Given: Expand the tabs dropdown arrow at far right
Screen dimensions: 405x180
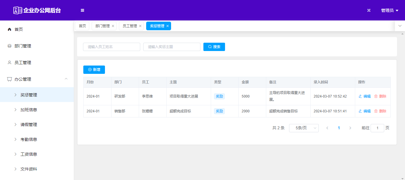Looking at the screenshot, I should [400, 26].
